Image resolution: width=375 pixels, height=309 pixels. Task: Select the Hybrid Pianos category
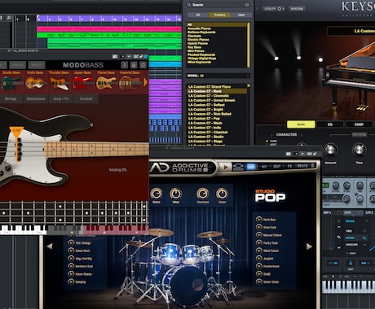tap(197, 43)
